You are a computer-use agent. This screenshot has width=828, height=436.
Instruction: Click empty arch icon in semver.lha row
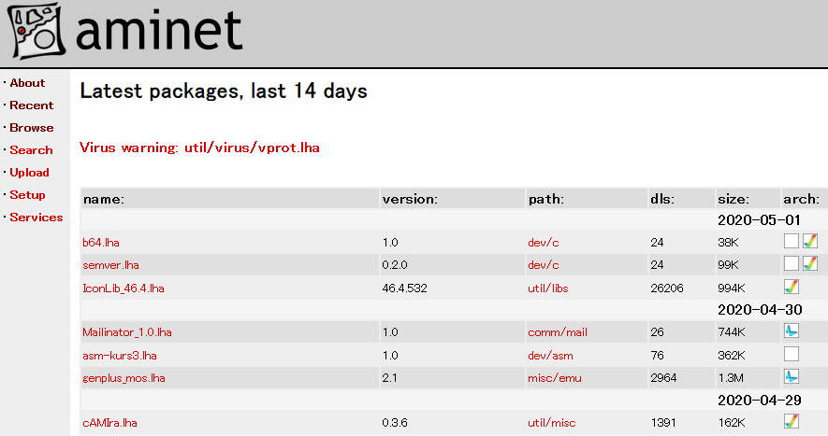click(791, 263)
